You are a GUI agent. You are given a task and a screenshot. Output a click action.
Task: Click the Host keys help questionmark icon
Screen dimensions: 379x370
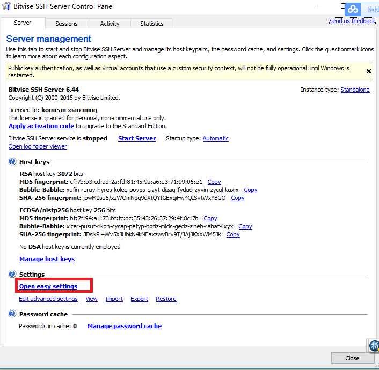(x=12, y=161)
